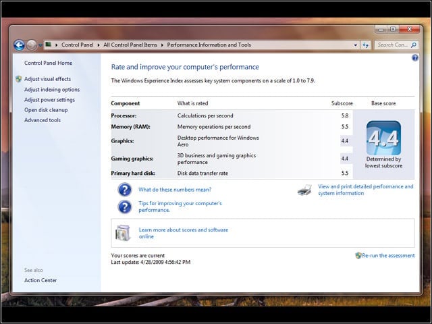Image resolution: width=432 pixels, height=324 pixels.
Task: Click the software box icon
Action: (123, 233)
